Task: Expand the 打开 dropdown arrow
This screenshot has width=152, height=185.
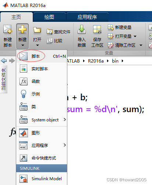Action: coord(38,45)
